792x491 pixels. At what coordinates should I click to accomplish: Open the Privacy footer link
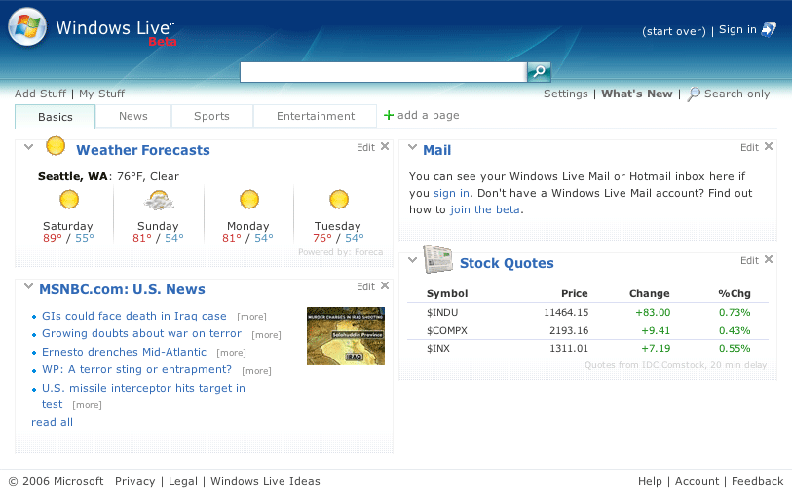[134, 481]
